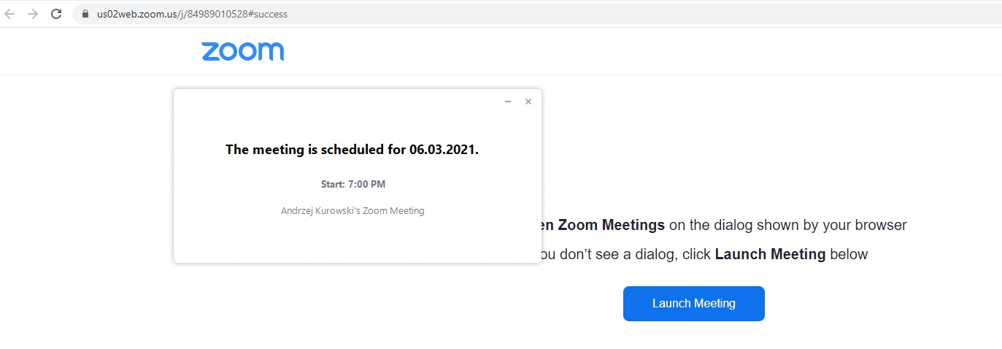Reload the Zoom page
This screenshot has width=1002, height=349.
tap(56, 14)
